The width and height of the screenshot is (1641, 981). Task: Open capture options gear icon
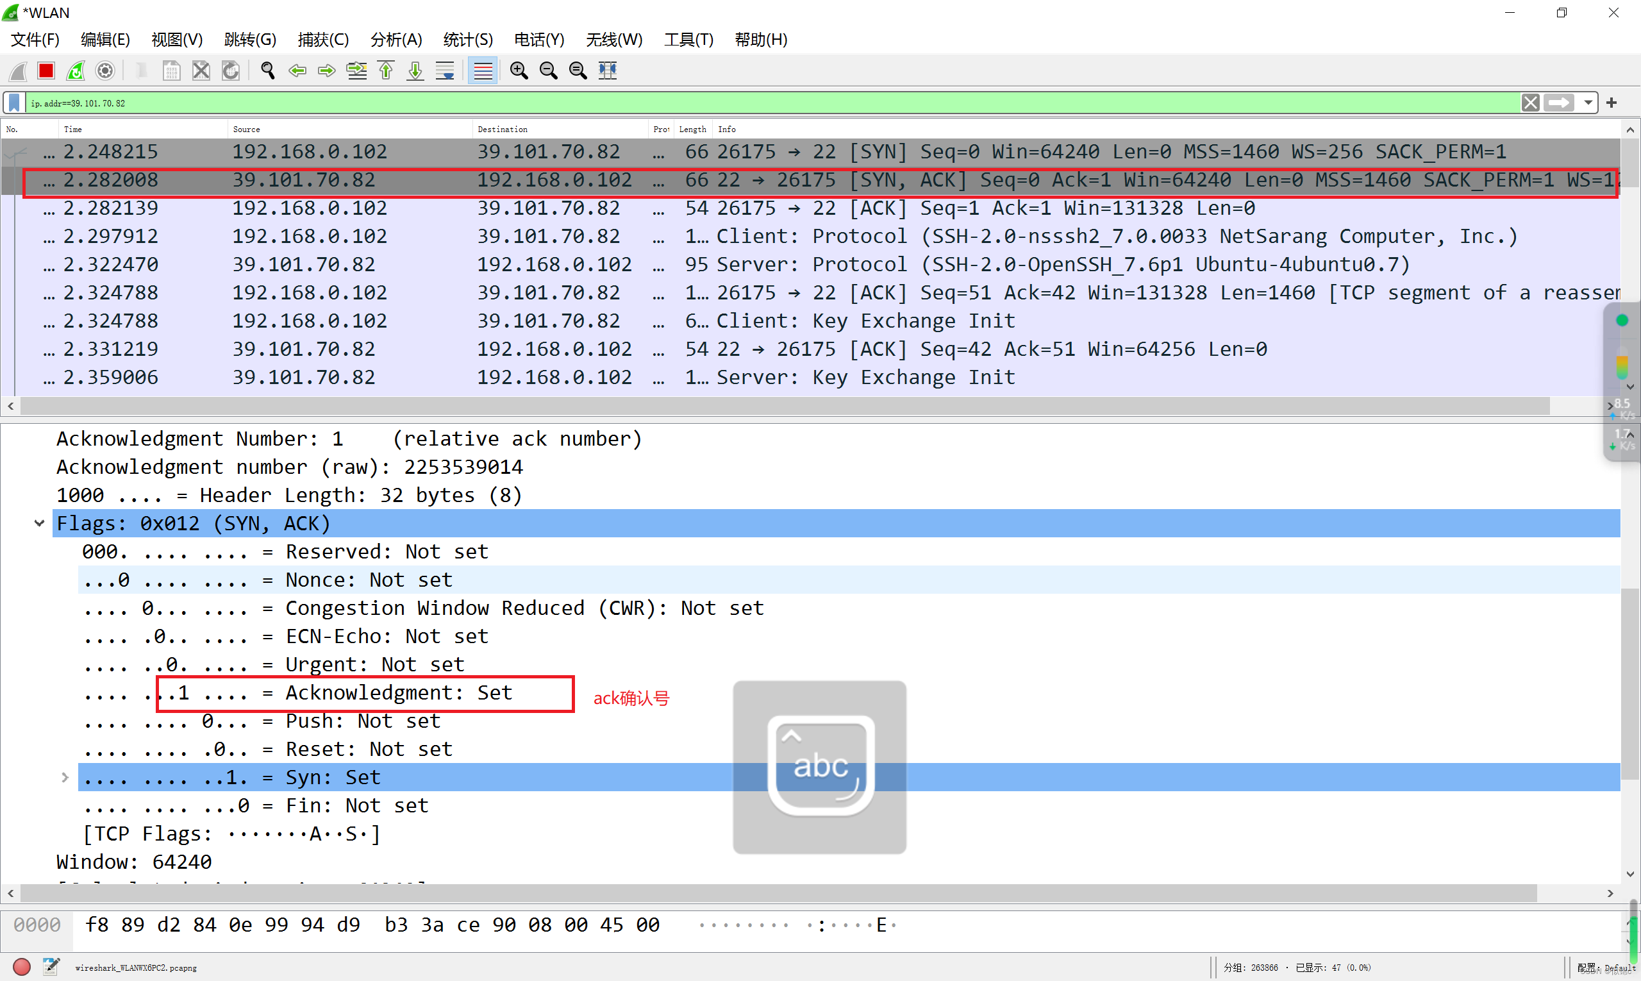coord(105,71)
